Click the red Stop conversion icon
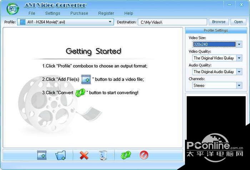Screen dimensions: 250x170 144,155
